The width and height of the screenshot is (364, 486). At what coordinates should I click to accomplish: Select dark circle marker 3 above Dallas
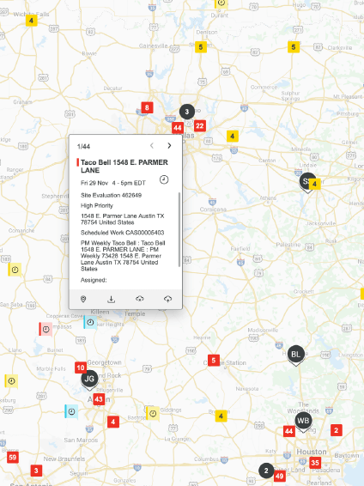click(x=187, y=112)
